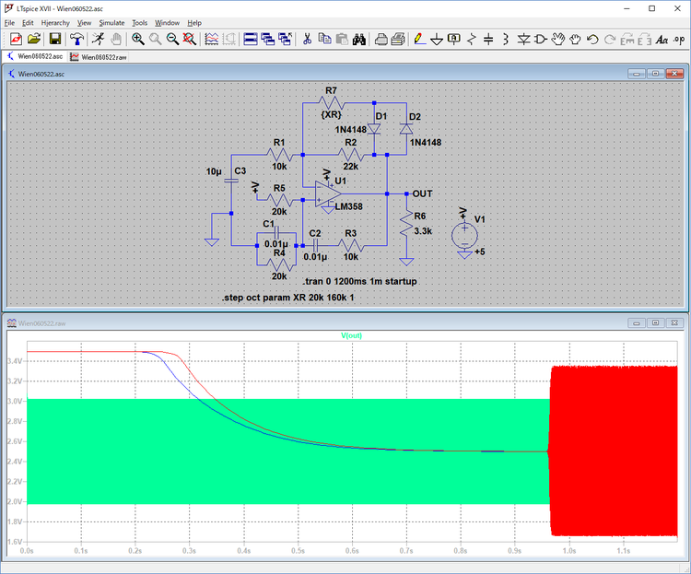The image size is (691, 574).
Task: Select the Zoom In magnifier tool
Action: (137, 39)
